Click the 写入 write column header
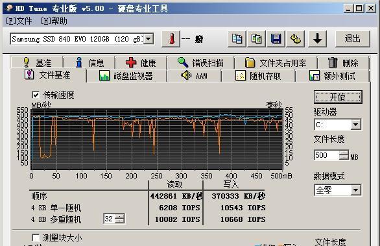 (231, 184)
